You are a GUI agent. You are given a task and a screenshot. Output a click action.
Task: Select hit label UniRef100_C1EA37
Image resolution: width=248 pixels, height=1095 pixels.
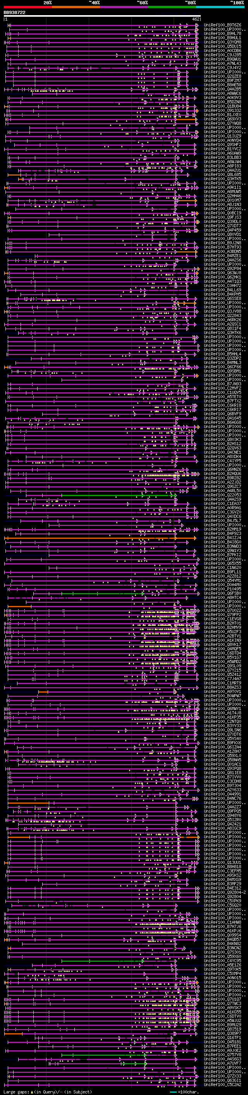[222, 503]
